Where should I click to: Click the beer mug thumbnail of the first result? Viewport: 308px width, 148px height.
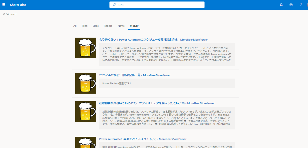[x=85, y=48]
